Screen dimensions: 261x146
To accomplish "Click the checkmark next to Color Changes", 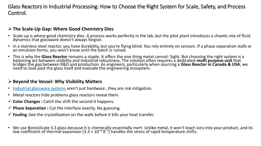I will point(10,101).
